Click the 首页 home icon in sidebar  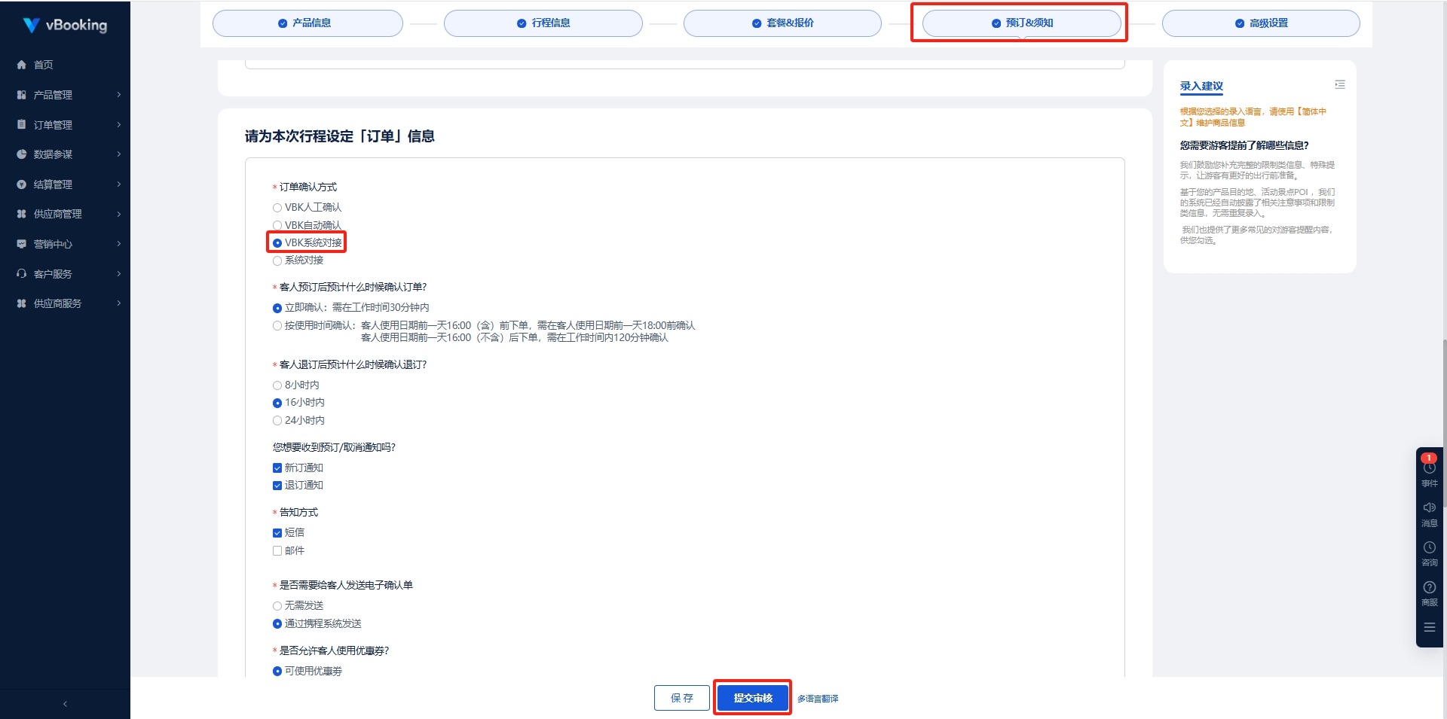click(22, 65)
